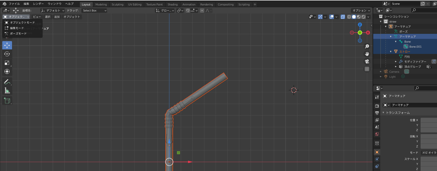Select the Scale tool in left toolbar
Image resolution: width=437 pixels, height=171 pixels.
pos(7,63)
